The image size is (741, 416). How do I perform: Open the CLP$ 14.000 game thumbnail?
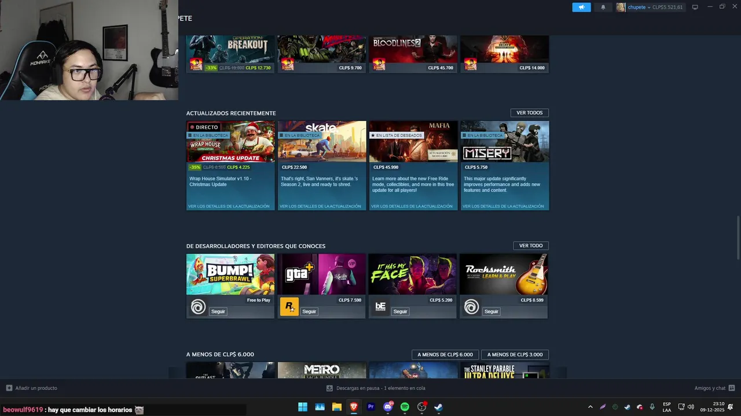click(505, 49)
